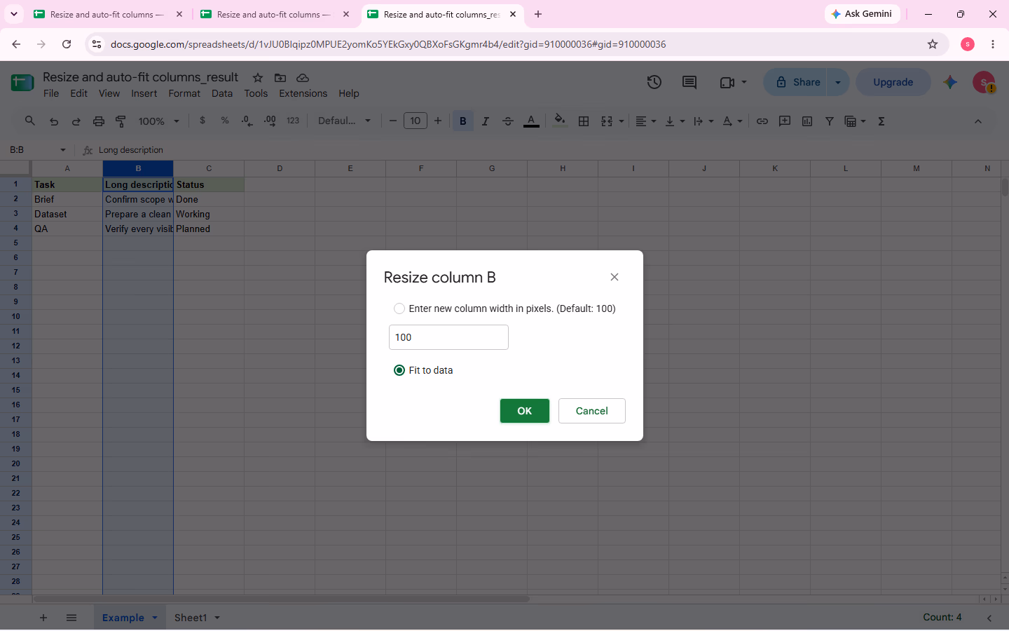This screenshot has width=1009, height=631.
Task: Cancel the Resize column B dialog
Action: pos(592,411)
